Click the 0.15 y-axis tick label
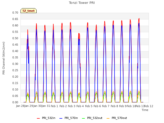Screen dimensions: 164x123 click(x=15, y=83)
